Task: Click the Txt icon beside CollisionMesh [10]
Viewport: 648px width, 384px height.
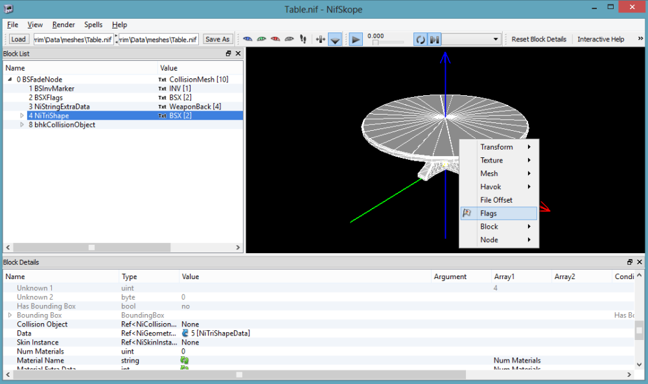Action: (x=163, y=79)
